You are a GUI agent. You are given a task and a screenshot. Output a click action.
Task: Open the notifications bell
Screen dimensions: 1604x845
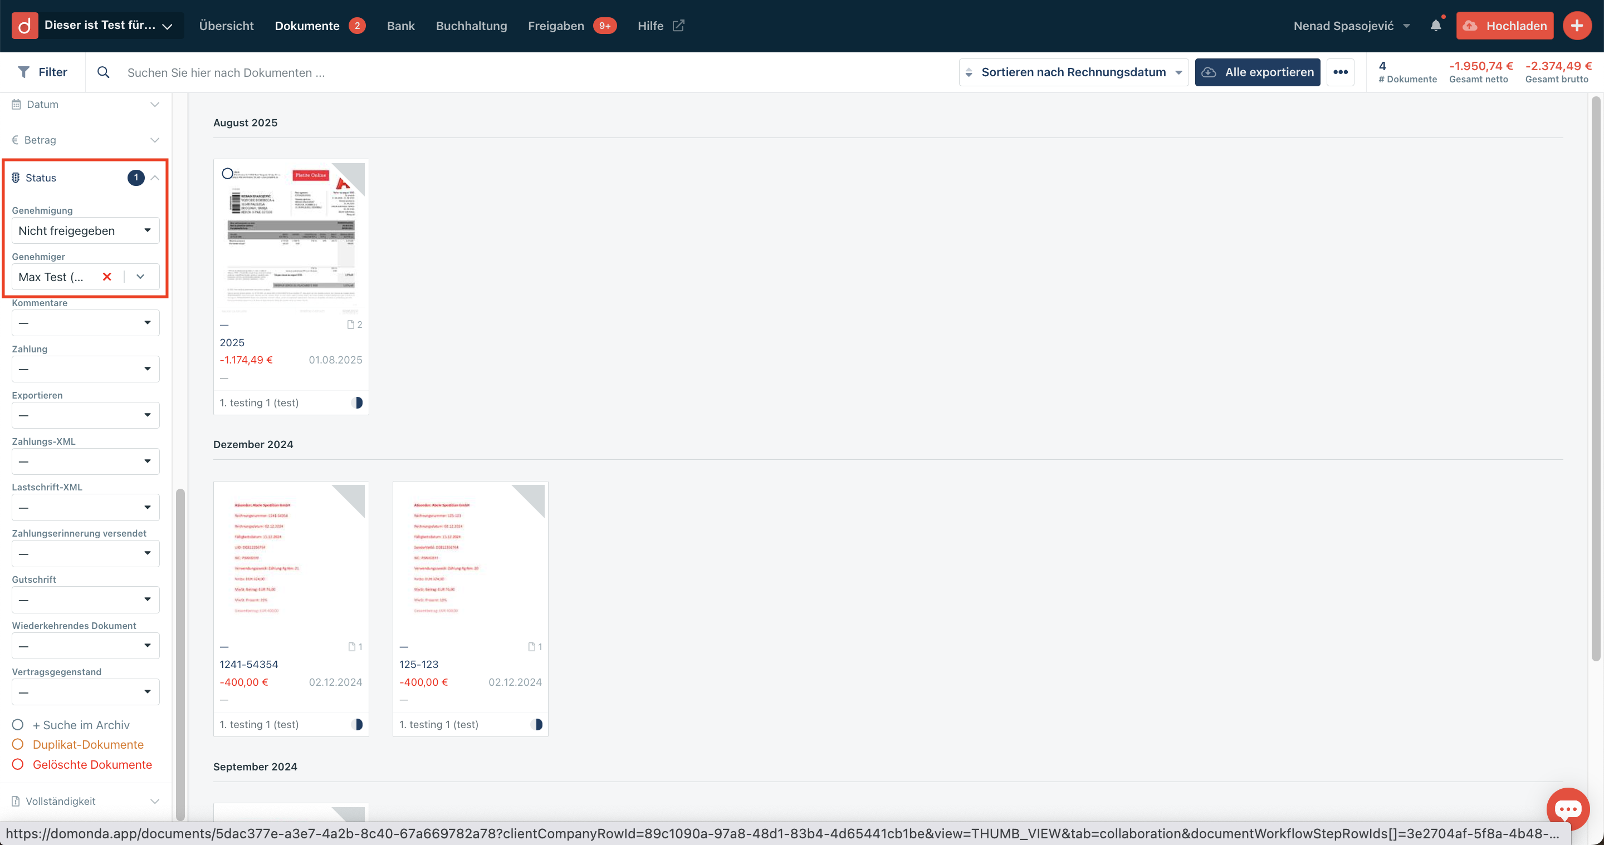[x=1435, y=26]
